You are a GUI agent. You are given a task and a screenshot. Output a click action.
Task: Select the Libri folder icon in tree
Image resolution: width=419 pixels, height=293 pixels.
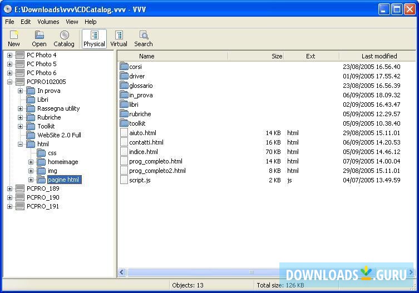pyautogui.click(x=31, y=100)
